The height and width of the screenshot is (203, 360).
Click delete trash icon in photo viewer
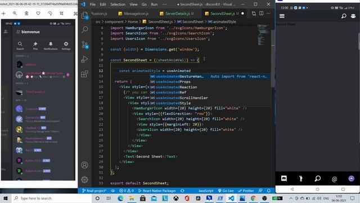[x=26, y=14]
